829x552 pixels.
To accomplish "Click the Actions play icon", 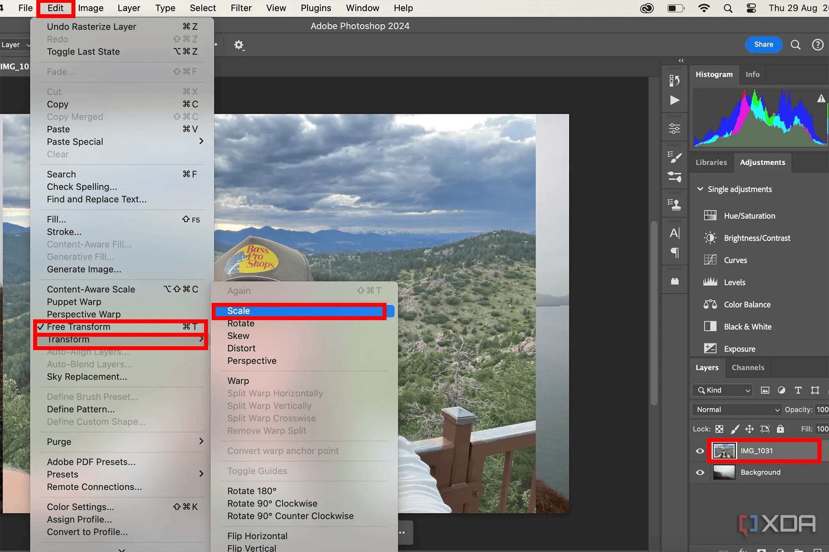I will (x=675, y=100).
